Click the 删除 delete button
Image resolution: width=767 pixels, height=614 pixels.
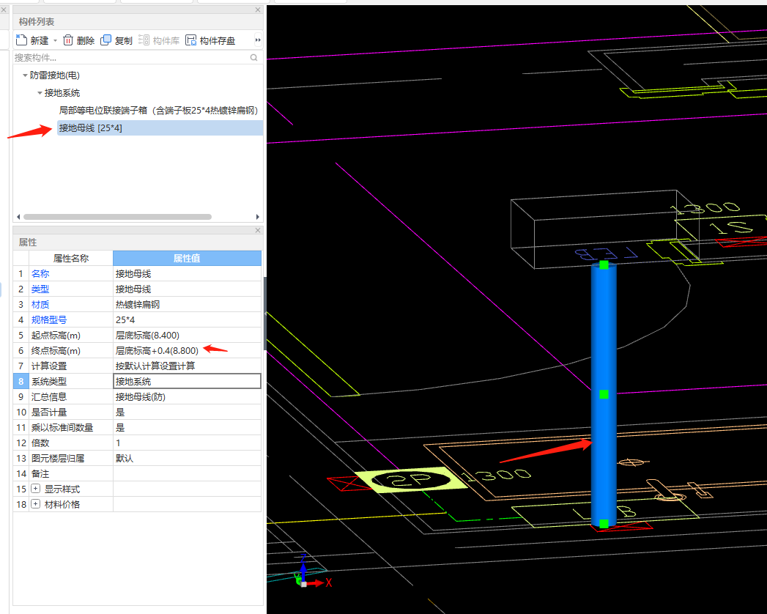(79, 40)
